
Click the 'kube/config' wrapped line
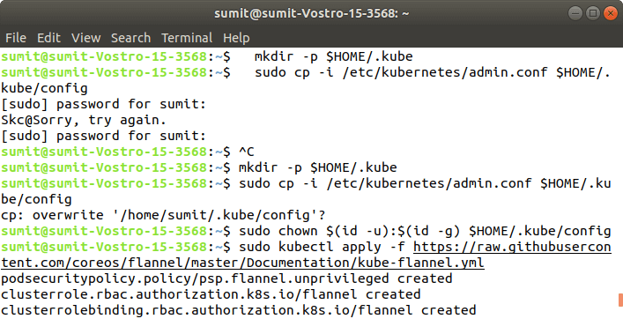(x=44, y=88)
